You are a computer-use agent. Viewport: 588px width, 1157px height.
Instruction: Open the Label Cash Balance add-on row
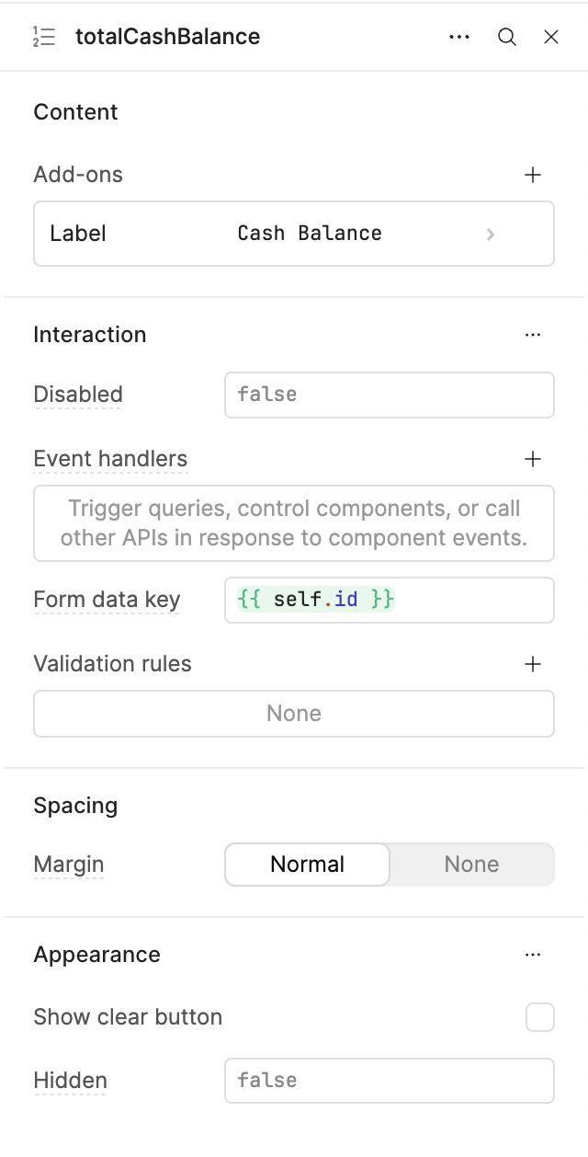point(294,234)
